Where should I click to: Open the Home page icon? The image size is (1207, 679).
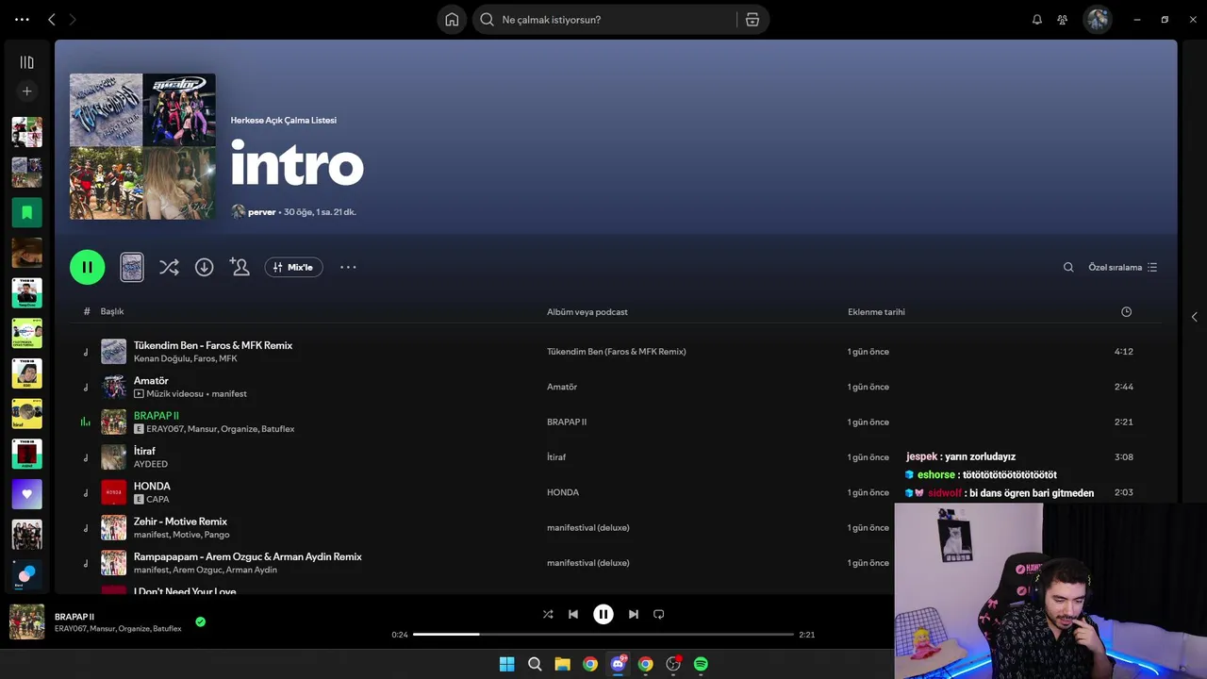click(x=452, y=20)
